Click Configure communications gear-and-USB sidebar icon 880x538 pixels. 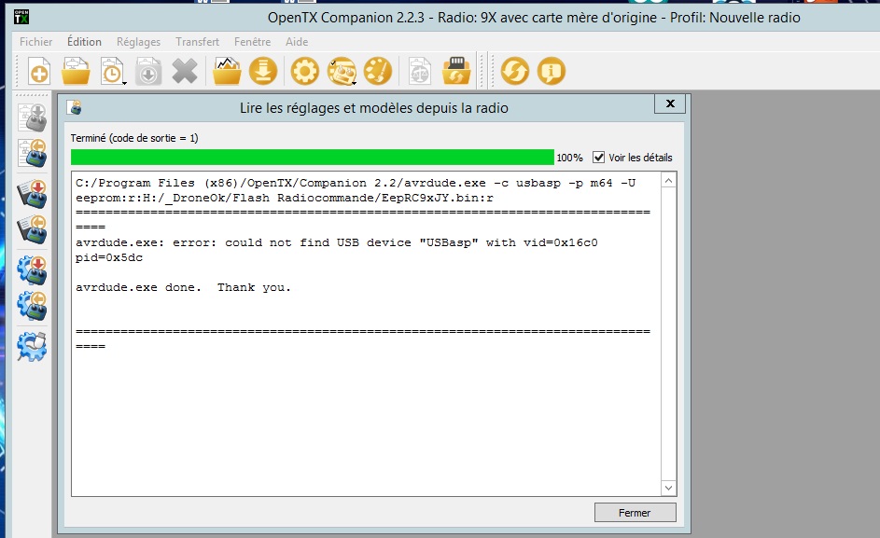(x=32, y=347)
